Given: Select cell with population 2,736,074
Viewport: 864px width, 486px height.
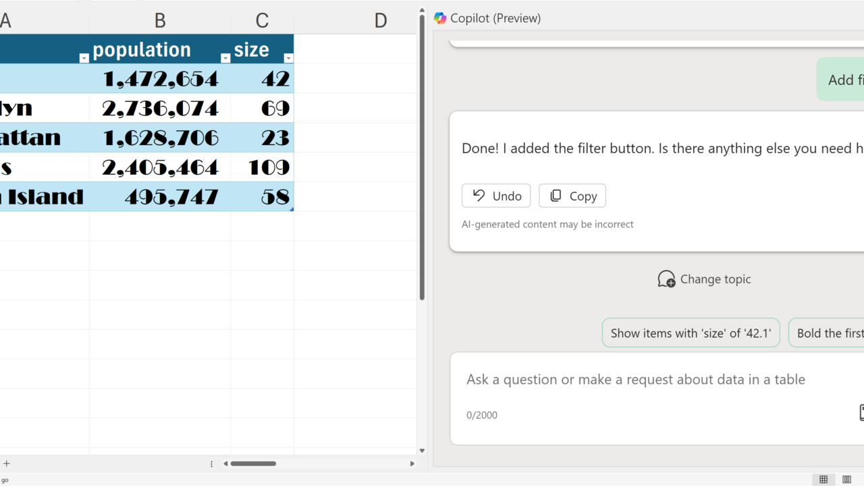Looking at the screenshot, I should (x=160, y=108).
